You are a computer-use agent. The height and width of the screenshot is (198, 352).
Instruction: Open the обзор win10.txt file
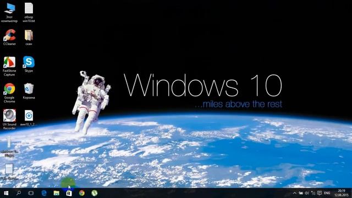[x=29, y=13]
